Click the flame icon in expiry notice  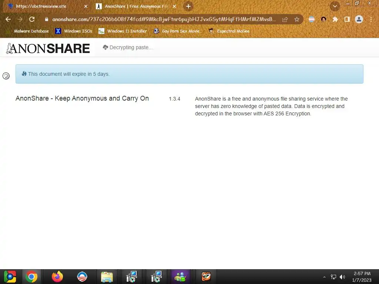(x=24, y=74)
